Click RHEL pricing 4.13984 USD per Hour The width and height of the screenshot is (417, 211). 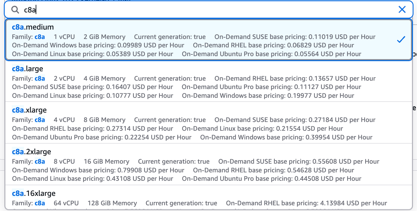point(306,203)
